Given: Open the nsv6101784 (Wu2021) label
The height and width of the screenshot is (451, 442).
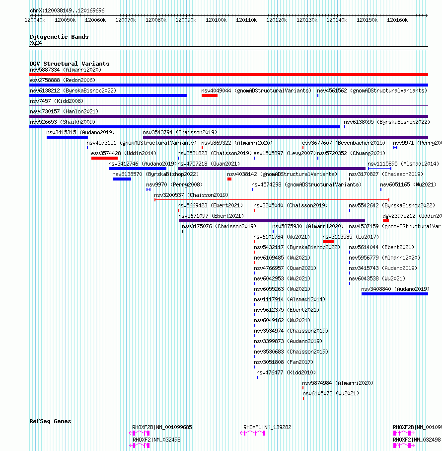Looking at the screenshot, I should (282, 237).
